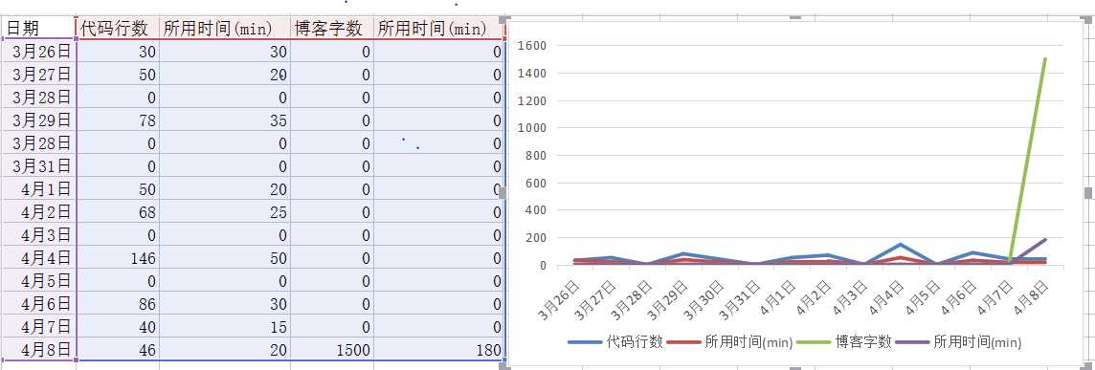Click the 1000 label on the chart axis
This screenshot has height=370, width=1095.
point(532,128)
